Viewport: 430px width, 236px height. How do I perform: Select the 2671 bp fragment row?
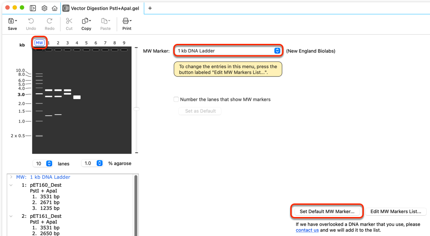coord(46,203)
